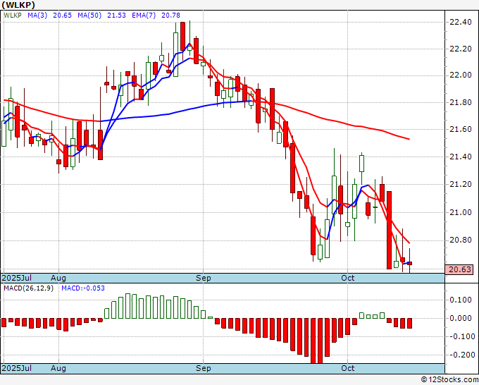
Task: Click the MACD(26,12,9) indicator label
Action: coord(28,288)
